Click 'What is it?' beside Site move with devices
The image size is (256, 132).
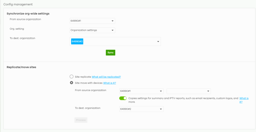click(x=109, y=83)
